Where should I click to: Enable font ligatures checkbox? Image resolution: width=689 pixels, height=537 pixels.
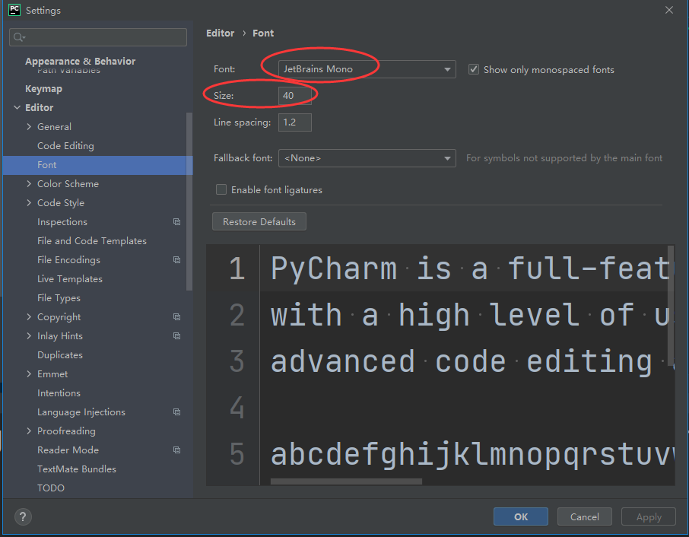(x=221, y=189)
